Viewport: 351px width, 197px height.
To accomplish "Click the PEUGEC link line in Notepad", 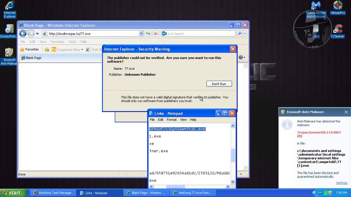I will coord(189,173).
